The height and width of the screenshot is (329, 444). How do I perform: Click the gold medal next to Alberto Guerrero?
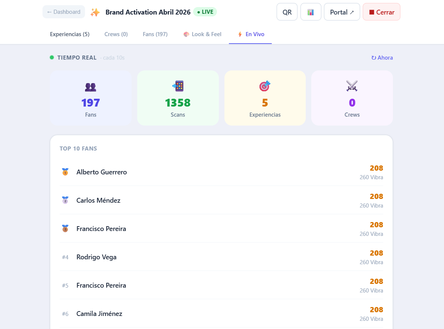click(x=65, y=172)
